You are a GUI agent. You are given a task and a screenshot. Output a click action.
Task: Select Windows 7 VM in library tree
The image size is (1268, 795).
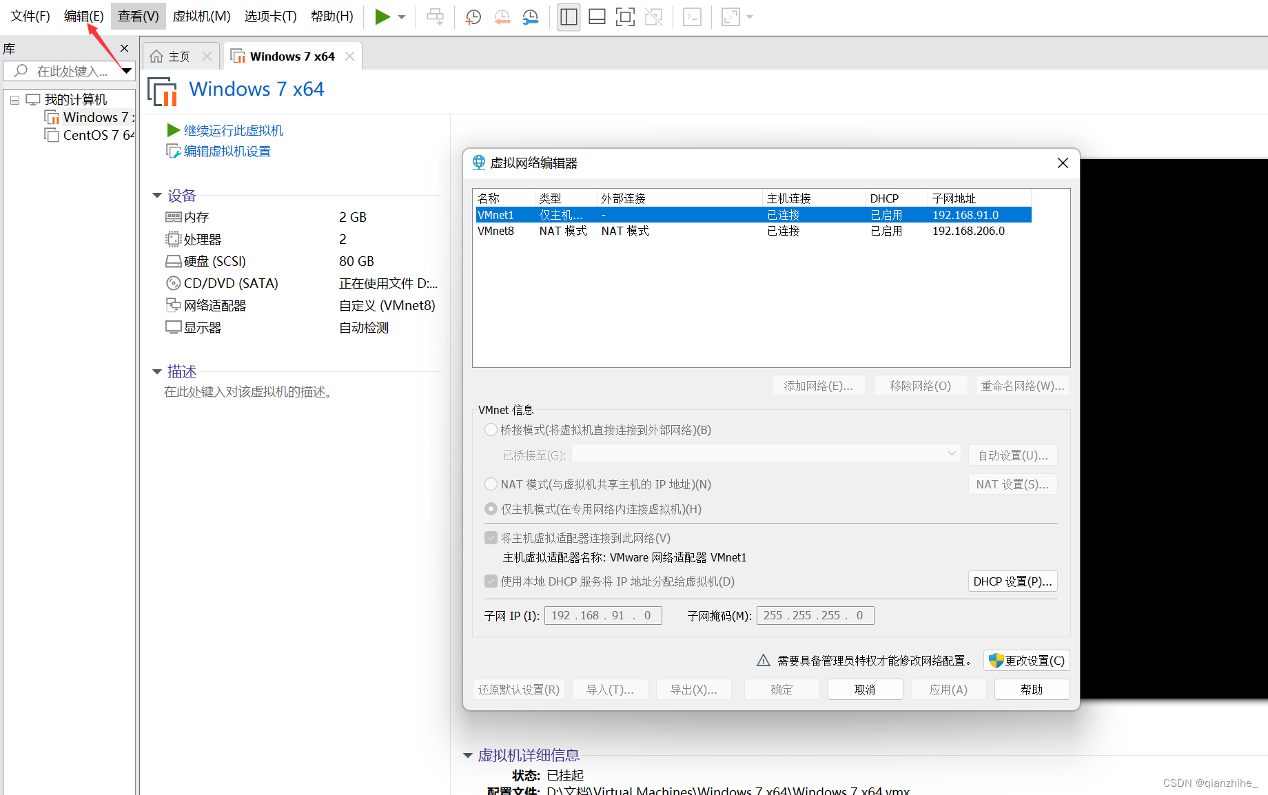(89, 118)
